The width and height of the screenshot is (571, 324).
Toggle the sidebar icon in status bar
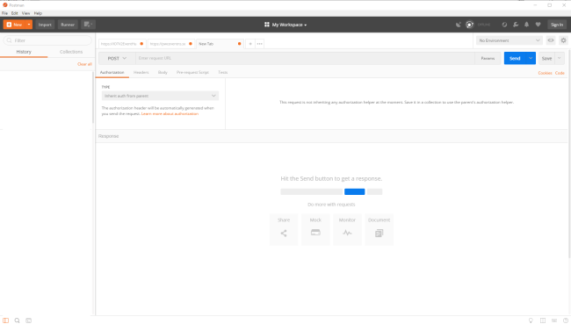point(6,320)
